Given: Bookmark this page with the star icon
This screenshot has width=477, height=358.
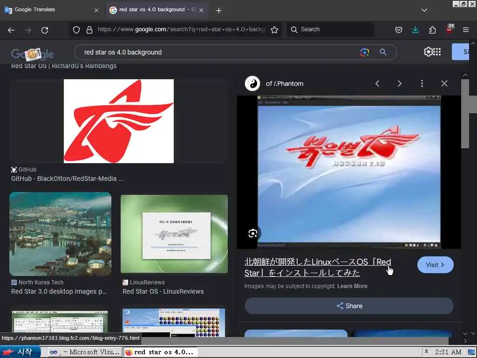Looking at the screenshot, I should point(274,29).
